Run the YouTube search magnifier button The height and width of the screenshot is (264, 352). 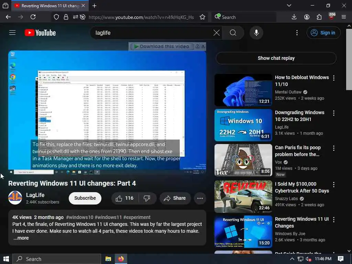[x=233, y=33]
